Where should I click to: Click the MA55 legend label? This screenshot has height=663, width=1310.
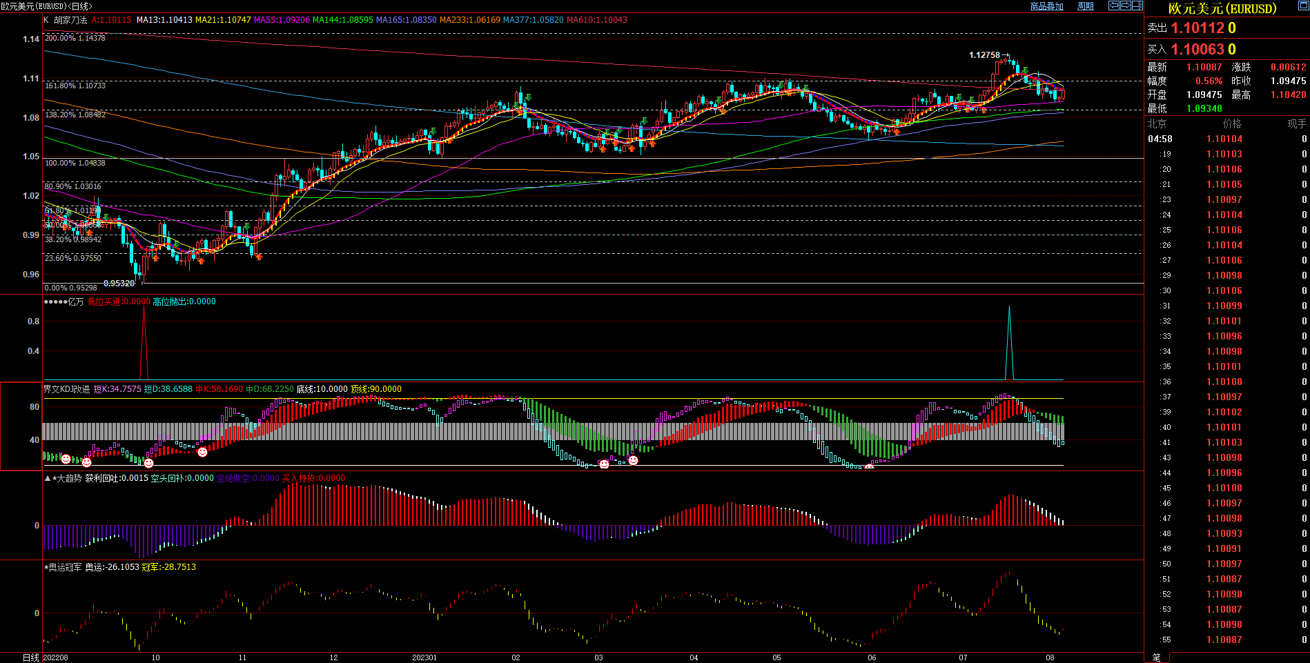[282, 20]
